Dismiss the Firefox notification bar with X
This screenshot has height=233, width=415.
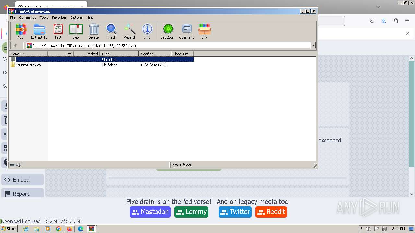407,34
